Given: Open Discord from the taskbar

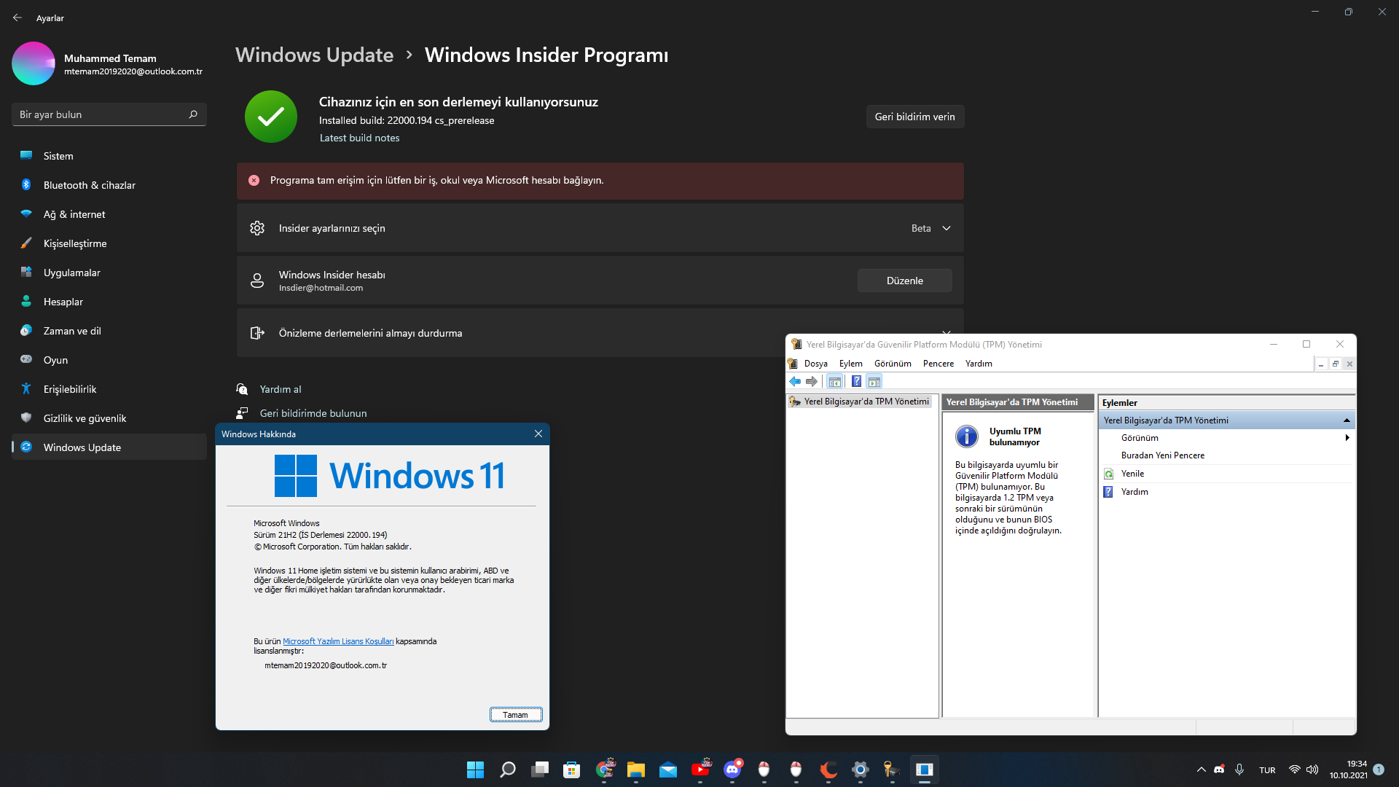Looking at the screenshot, I should click(732, 770).
